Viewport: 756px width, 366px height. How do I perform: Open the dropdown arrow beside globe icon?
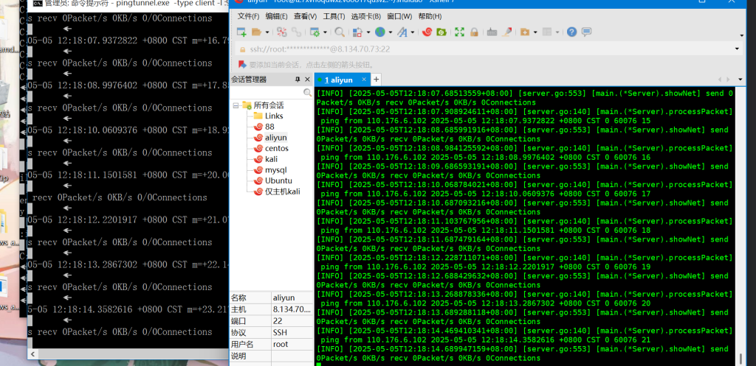[x=390, y=32]
